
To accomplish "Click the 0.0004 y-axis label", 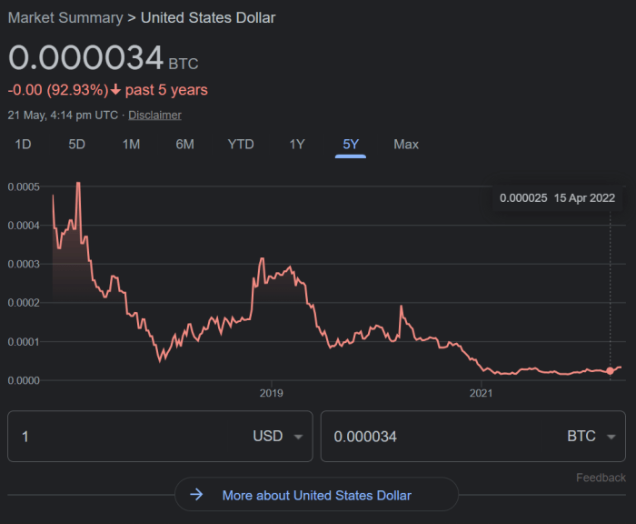I will tap(24, 226).
